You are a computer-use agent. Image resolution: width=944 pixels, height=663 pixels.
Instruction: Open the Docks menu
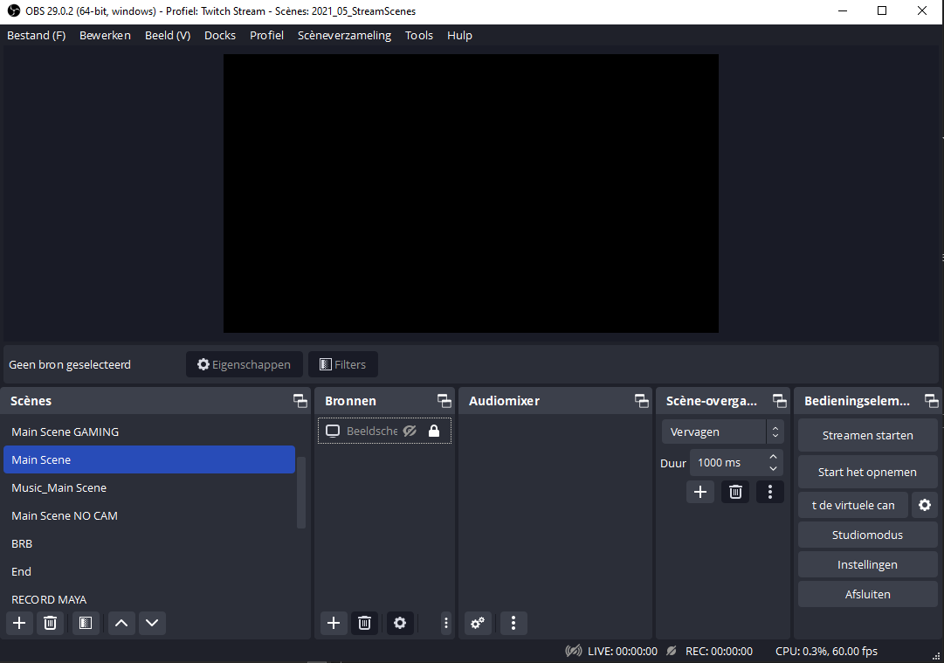click(220, 36)
